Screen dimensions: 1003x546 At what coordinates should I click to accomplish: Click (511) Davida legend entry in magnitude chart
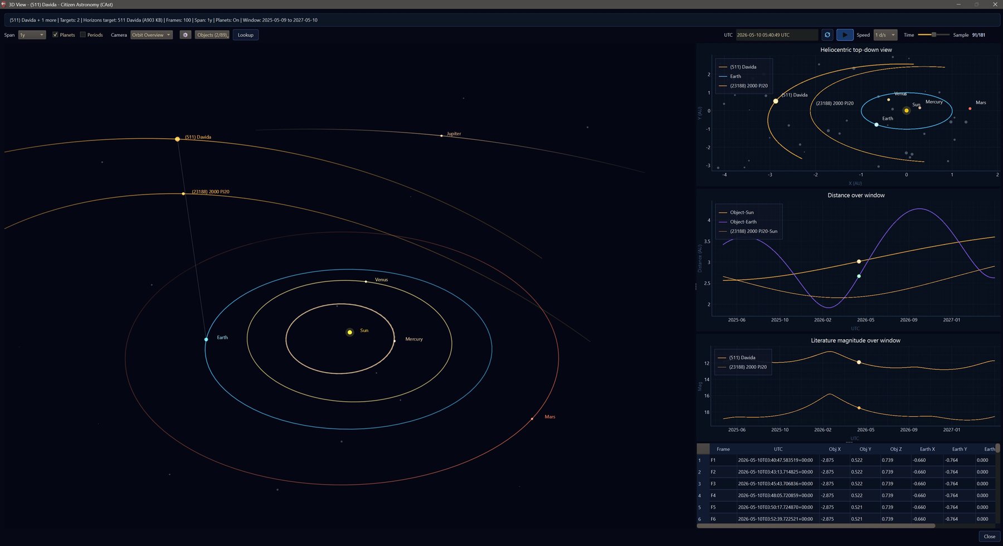point(737,358)
